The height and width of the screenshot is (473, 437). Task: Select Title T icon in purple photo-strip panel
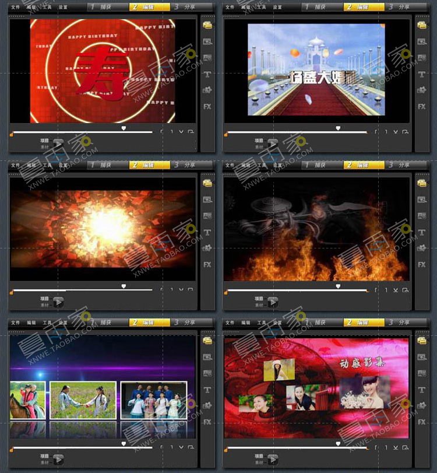click(207, 390)
